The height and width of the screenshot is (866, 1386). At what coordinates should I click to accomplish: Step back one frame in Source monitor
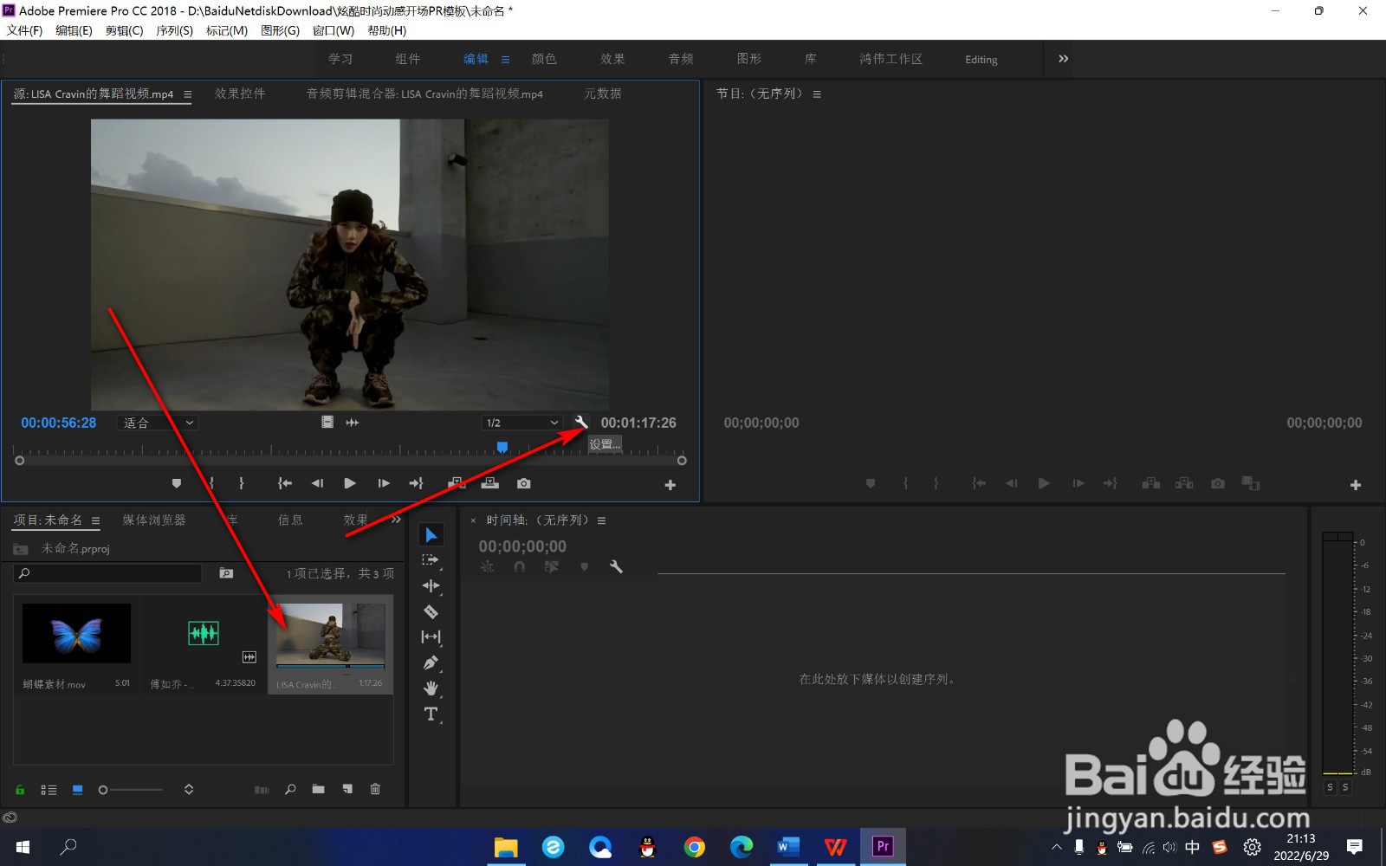tap(317, 483)
